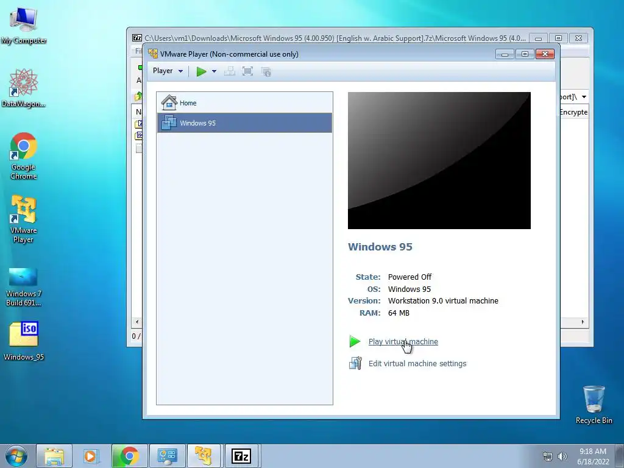The height and width of the screenshot is (468, 624).
Task: Close the 7-Zip window behind
Action: 579,38
